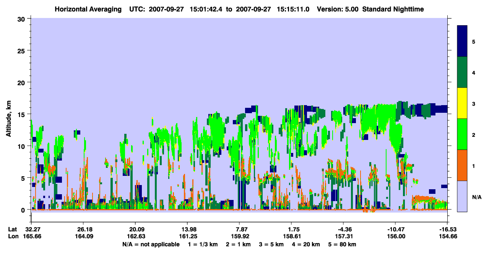Click the orange legend swatch labeled 1
The image size is (497, 255).
click(x=462, y=165)
